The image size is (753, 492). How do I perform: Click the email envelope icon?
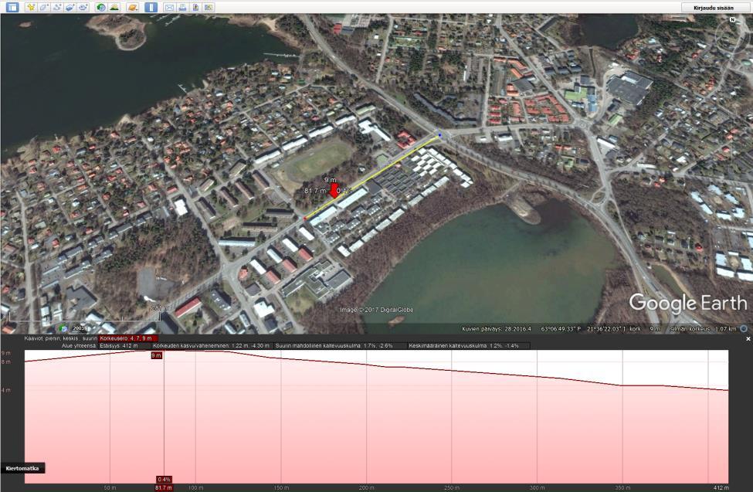pos(169,7)
